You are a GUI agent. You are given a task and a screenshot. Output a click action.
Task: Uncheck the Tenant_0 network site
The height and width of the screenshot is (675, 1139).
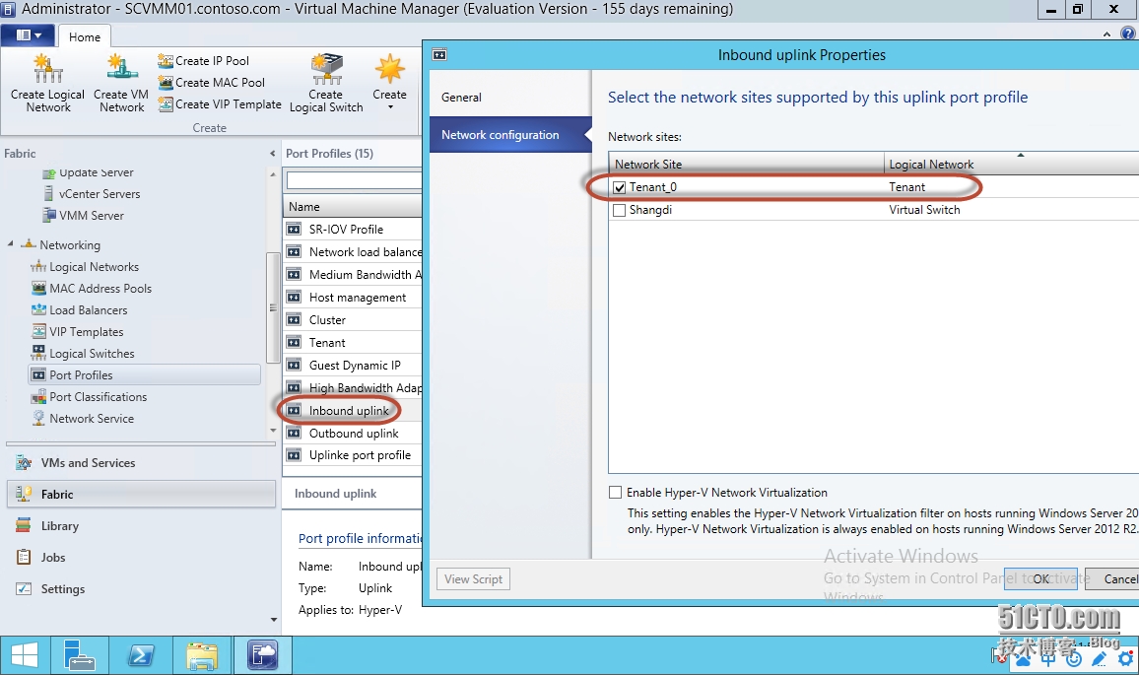pos(620,187)
